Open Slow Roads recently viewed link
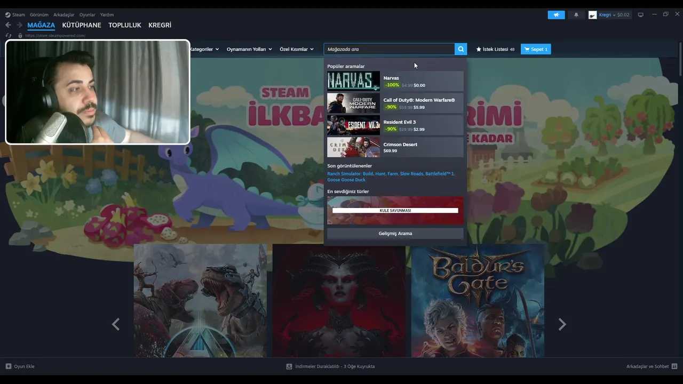 [x=412, y=174]
